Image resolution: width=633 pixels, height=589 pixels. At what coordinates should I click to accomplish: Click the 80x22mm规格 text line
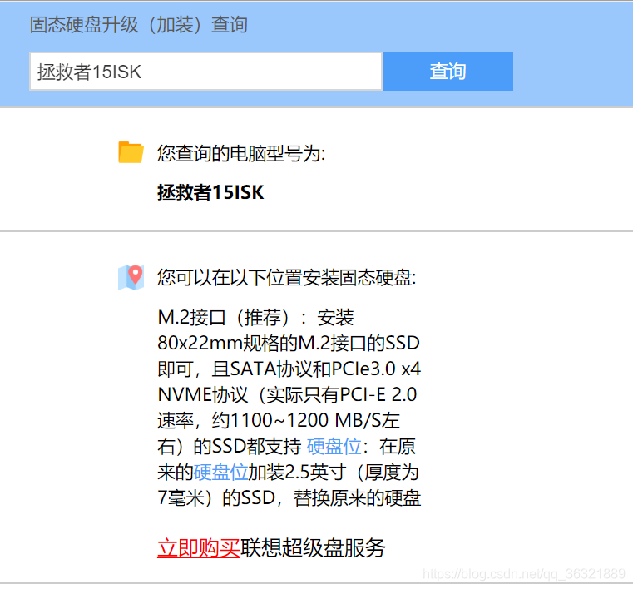pos(289,343)
